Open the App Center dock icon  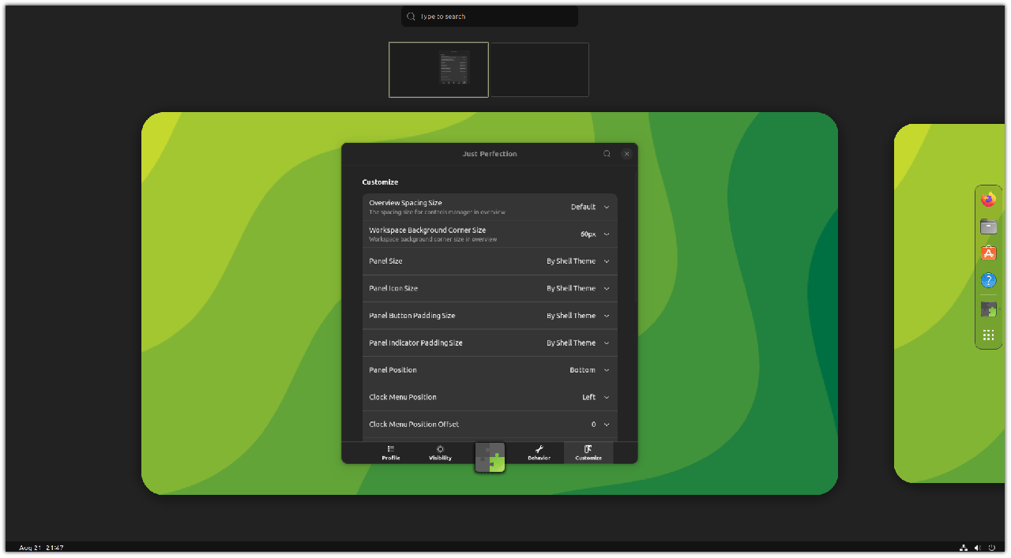pos(988,253)
